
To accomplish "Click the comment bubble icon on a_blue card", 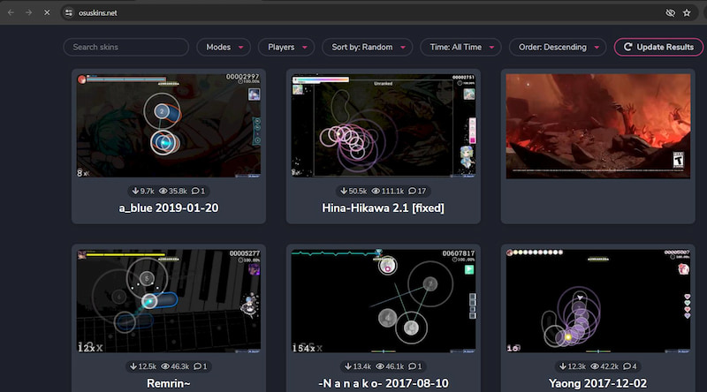I will point(195,191).
